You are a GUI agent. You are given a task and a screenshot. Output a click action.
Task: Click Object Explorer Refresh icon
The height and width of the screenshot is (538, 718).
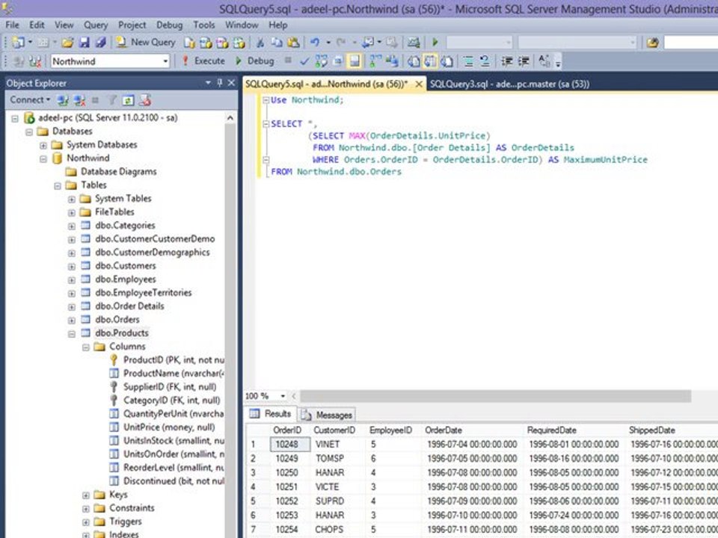coord(128,99)
